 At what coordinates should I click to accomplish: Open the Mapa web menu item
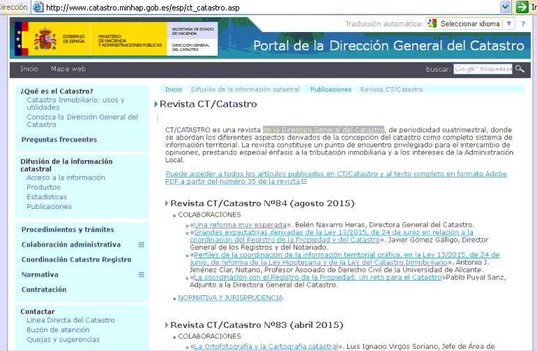click(68, 69)
